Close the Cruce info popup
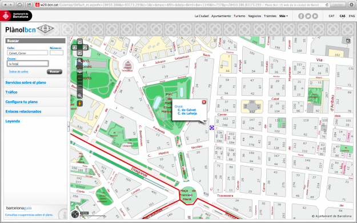 tap(204, 102)
